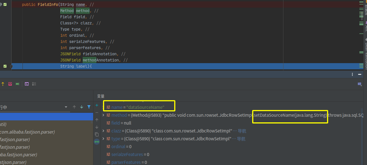Viewport: 367px width, 165px height.
Task: Toggle breakpoint checkbox on FieldInfo constructor line
Action: click(x=5, y=4)
